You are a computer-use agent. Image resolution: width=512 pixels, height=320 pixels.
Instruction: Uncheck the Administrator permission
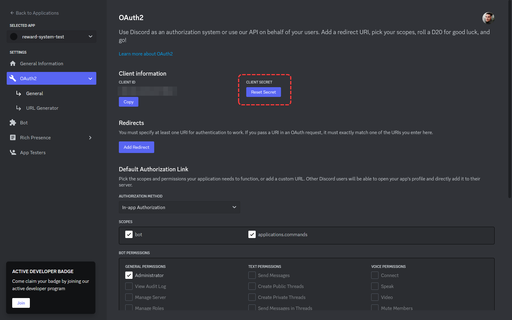tap(129, 275)
